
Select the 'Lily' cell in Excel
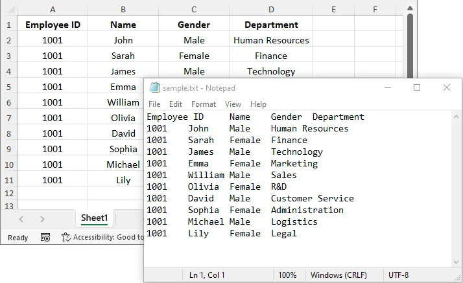[x=115, y=180]
